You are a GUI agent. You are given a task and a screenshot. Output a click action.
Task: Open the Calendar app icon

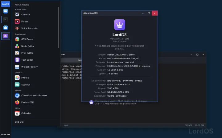[x=17, y=113]
